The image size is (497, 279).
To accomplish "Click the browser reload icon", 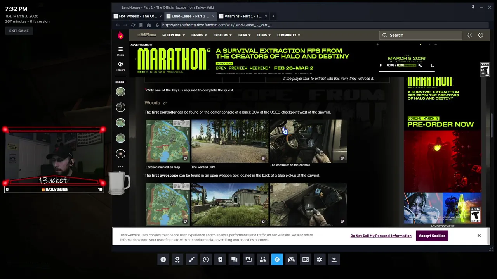I will tap(133, 25).
